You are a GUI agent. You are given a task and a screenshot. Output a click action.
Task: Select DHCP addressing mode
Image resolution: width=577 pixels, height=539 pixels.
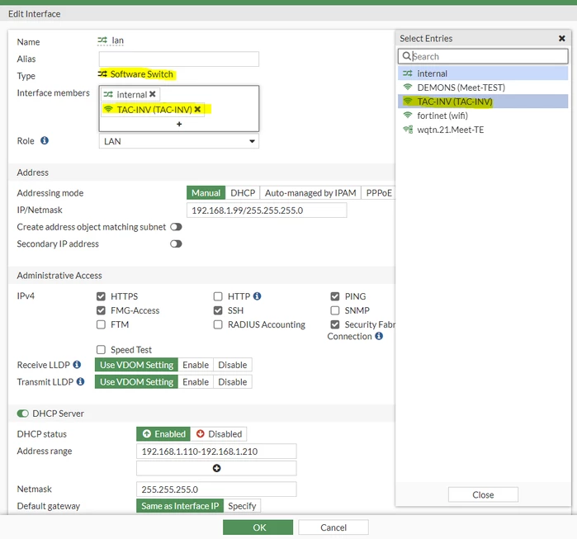(243, 193)
